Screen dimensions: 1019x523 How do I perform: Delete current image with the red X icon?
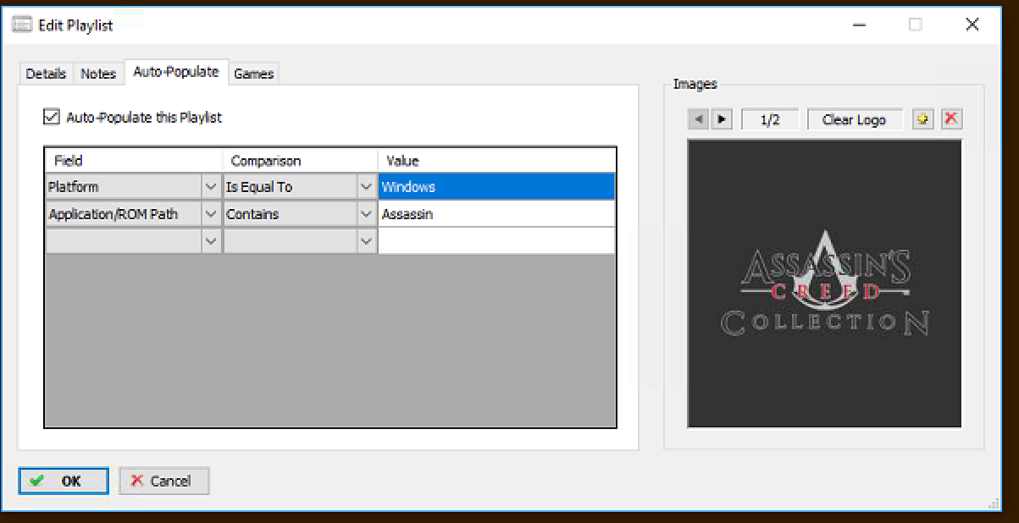951,119
